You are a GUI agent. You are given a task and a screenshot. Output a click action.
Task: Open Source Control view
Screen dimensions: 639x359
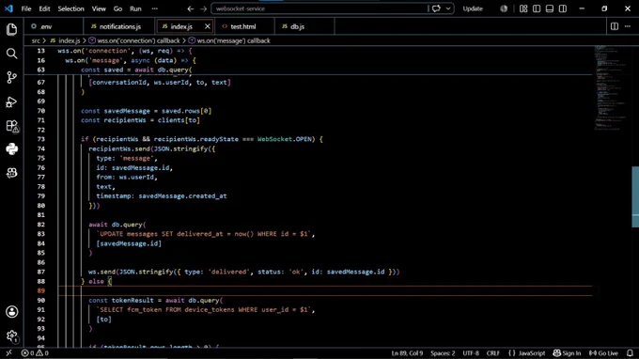click(x=11, y=77)
